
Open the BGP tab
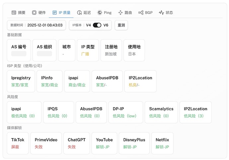tap(145, 13)
